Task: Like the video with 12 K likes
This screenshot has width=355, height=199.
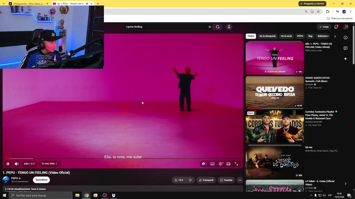Action: [x=179, y=180]
